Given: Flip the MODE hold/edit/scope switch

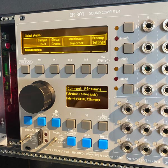Looking at the screenshot, I should 53,141.
